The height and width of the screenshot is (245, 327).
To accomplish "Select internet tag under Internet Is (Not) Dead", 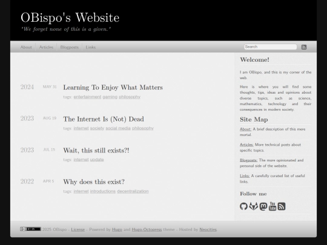I will coord(81,128).
